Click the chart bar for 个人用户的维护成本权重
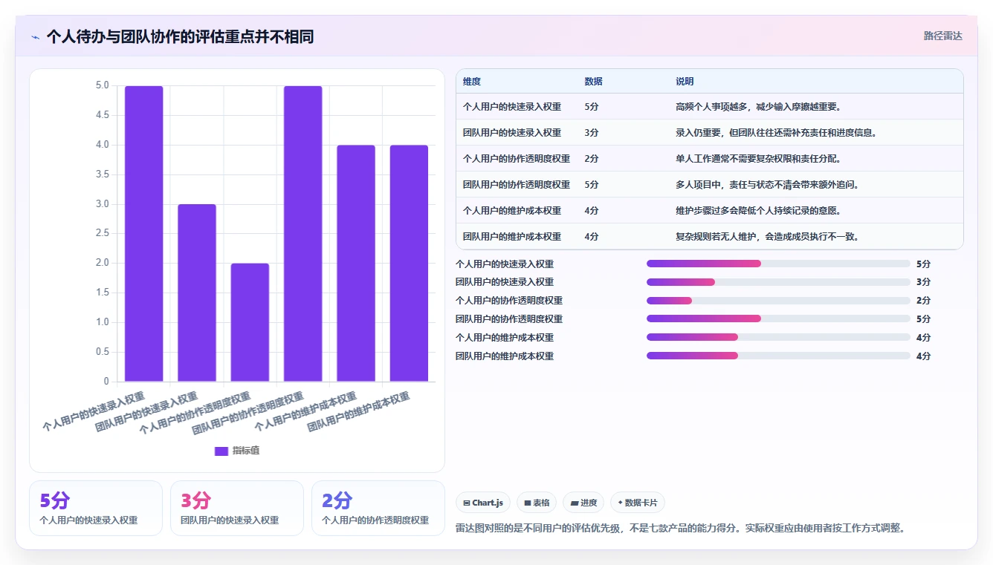The height and width of the screenshot is (565, 993). [356, 264]
